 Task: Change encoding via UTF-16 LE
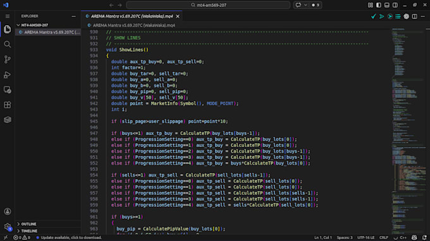(366, 237)
